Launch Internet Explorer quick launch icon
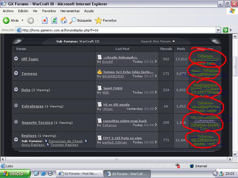238x178 pixels. 43,174
